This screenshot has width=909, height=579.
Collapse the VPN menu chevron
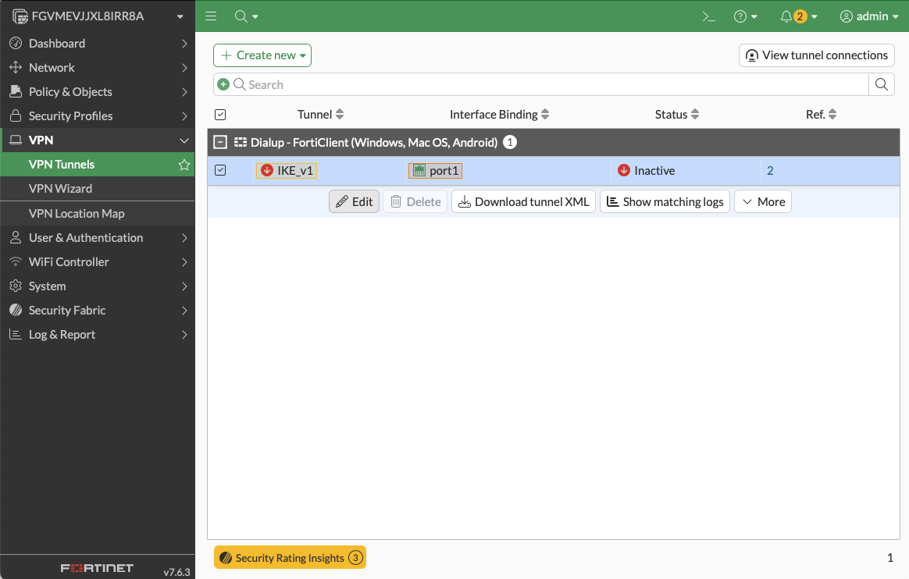[x=184, y=140]
